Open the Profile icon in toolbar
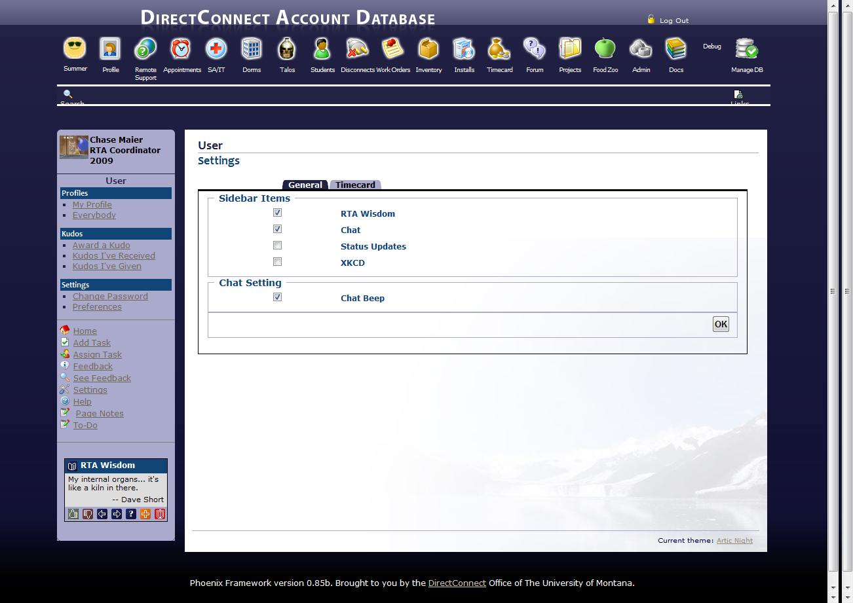 pyautogui.click(x=110, y=48)
